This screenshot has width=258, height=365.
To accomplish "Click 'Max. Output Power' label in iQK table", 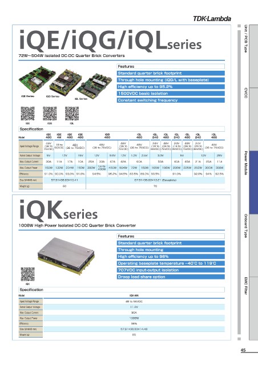I will pos(30,318).
